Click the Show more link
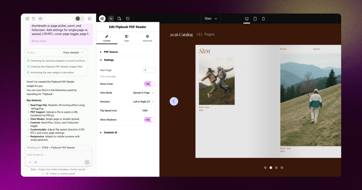 (x=39, y=41)
